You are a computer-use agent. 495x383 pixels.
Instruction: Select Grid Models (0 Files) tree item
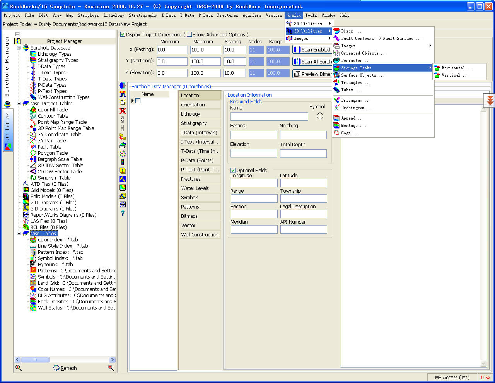51,190
